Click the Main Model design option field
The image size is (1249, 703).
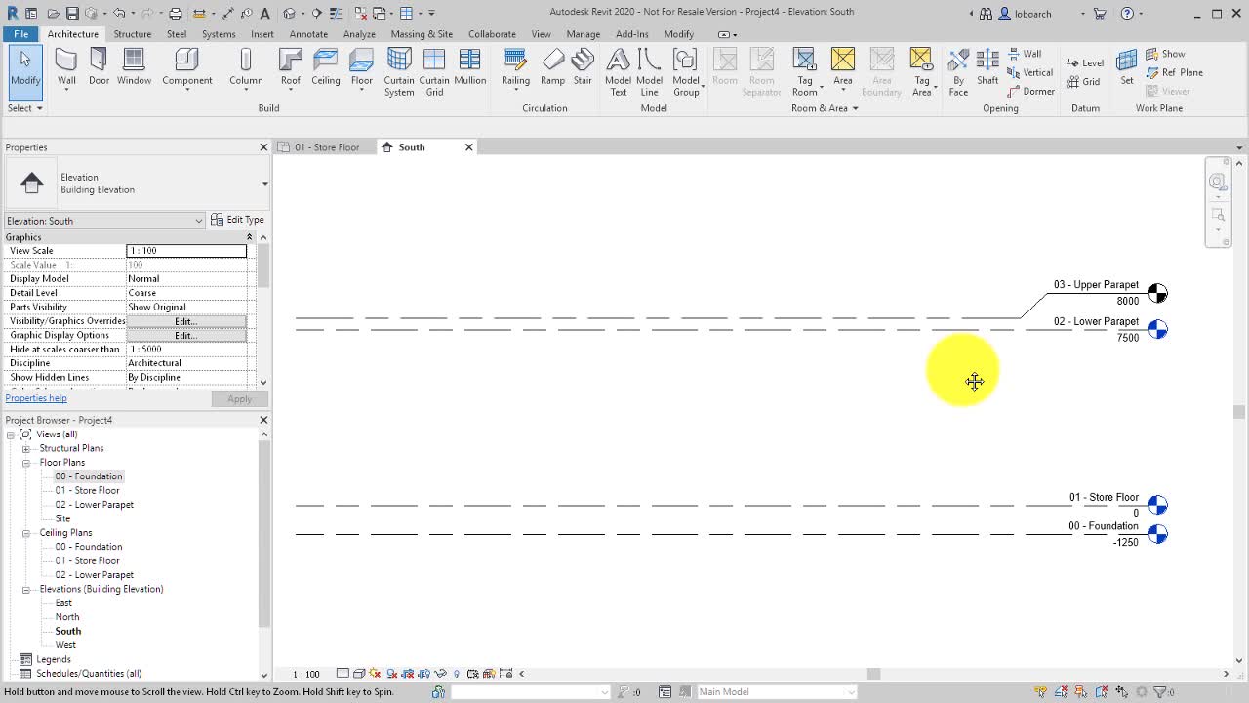(776, 691)
